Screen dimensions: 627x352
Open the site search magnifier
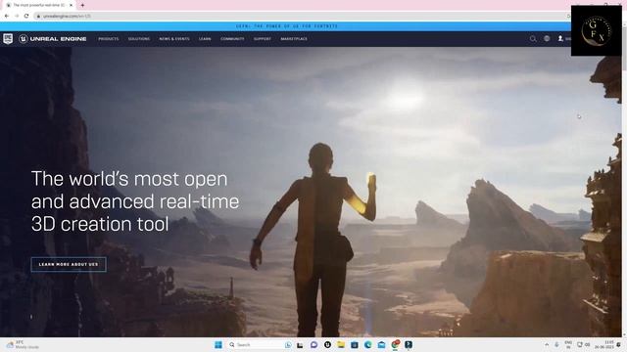tap(533, 39)
